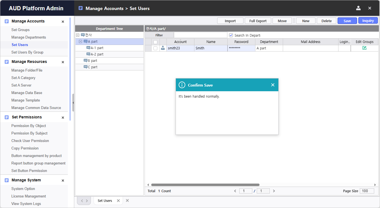Click the current page number field
Viewport: 380px width, 208px height.
click(x=246, y=191)
